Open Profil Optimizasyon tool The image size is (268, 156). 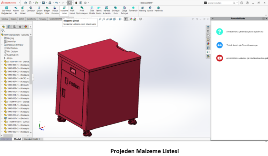[82, 9]
